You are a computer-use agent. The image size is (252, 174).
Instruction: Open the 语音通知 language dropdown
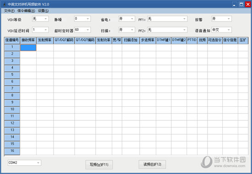[x=221, y=30]
